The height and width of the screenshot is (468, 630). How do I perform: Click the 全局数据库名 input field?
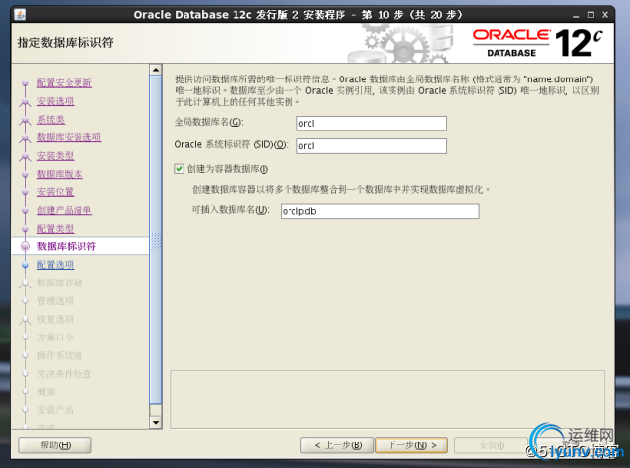tap(372, 124)
